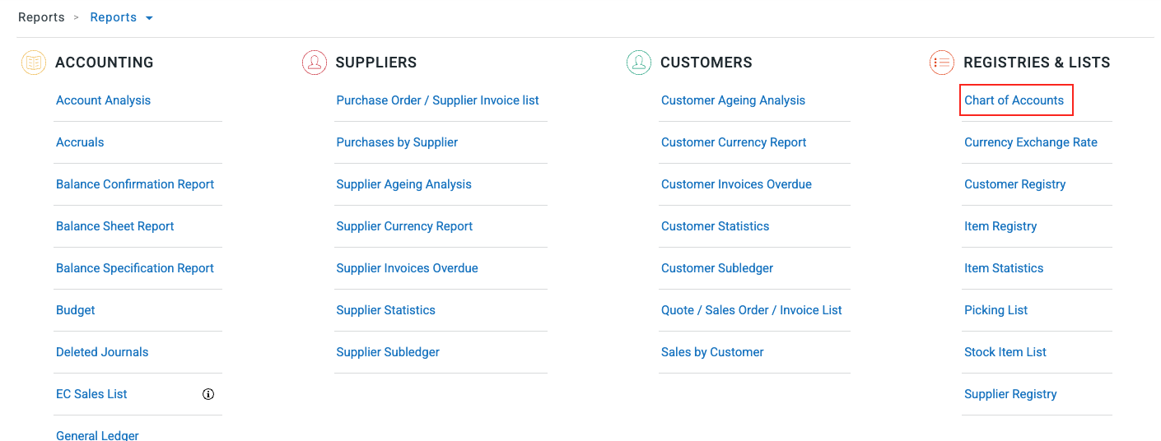Open Purchase Order / Supplier Invoice list
The height and width of the screenshot is (441, 1161).
point(437,100)
